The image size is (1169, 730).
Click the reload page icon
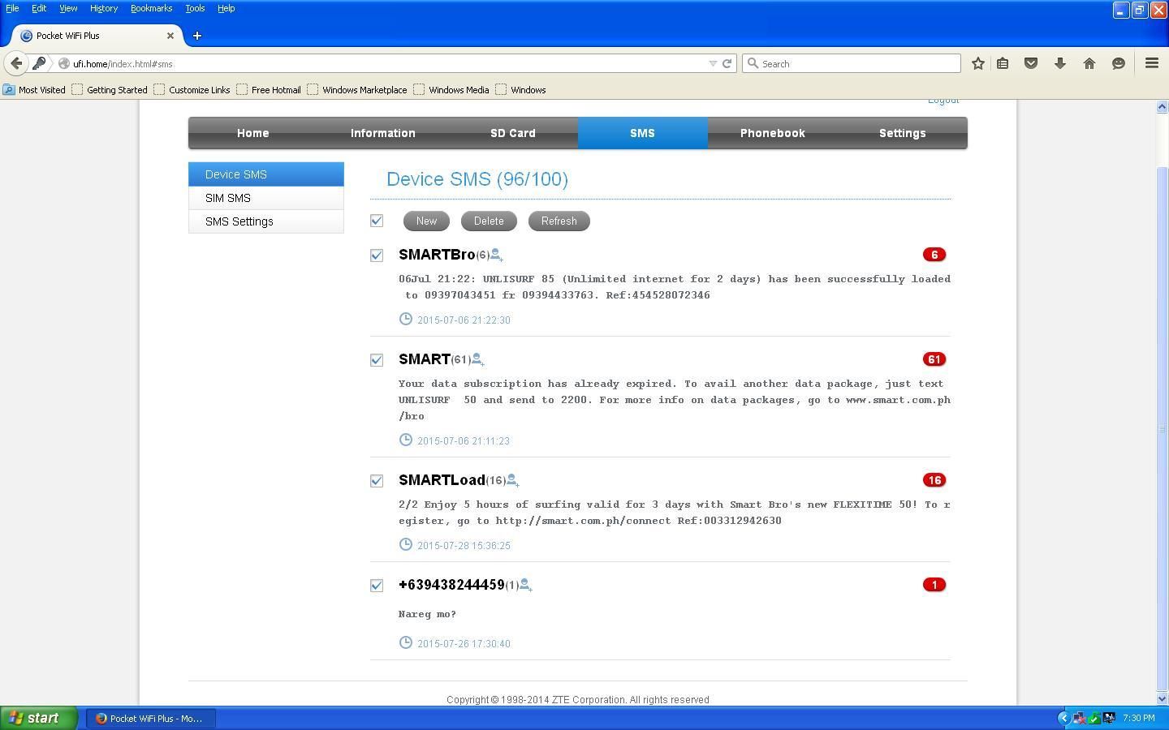tap(727, 63)
